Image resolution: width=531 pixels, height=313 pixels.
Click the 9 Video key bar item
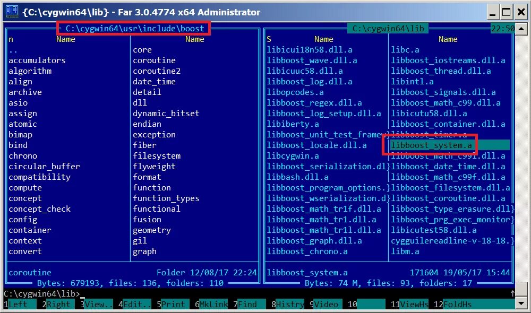tap(326, 304)
